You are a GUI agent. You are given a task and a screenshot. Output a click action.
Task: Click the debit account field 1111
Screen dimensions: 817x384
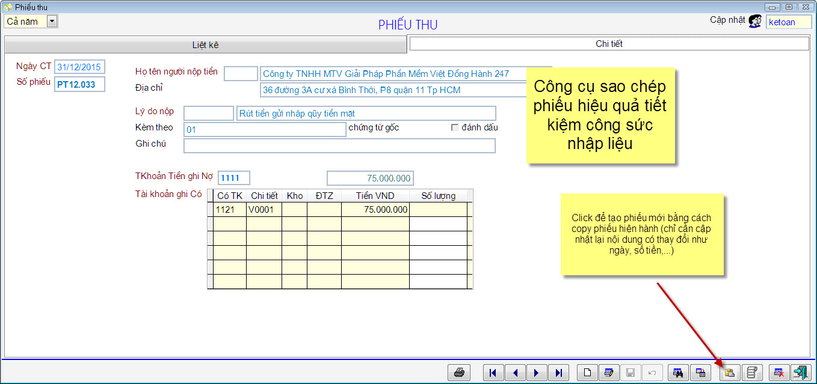click(x=233, y=178)
